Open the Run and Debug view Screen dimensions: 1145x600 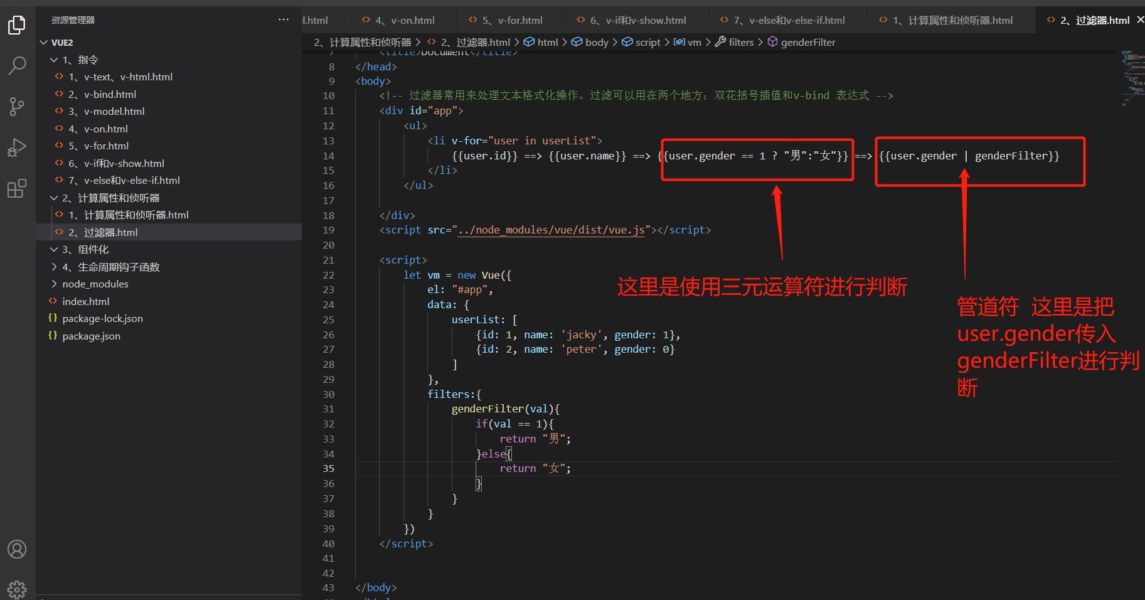pos(17,147)
